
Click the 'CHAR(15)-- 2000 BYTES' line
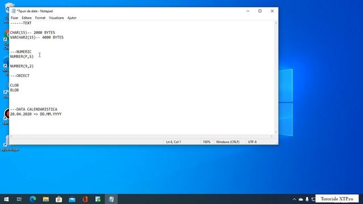(x=32, y=33)
